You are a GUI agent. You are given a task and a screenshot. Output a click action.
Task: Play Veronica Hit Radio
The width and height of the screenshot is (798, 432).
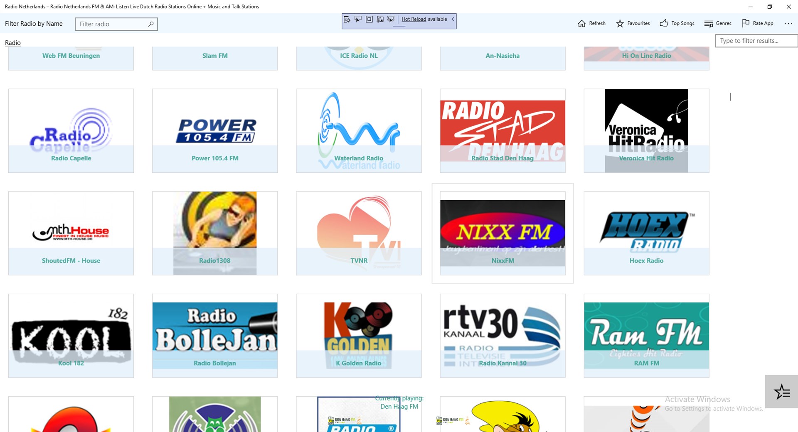(x=646, y=131)
